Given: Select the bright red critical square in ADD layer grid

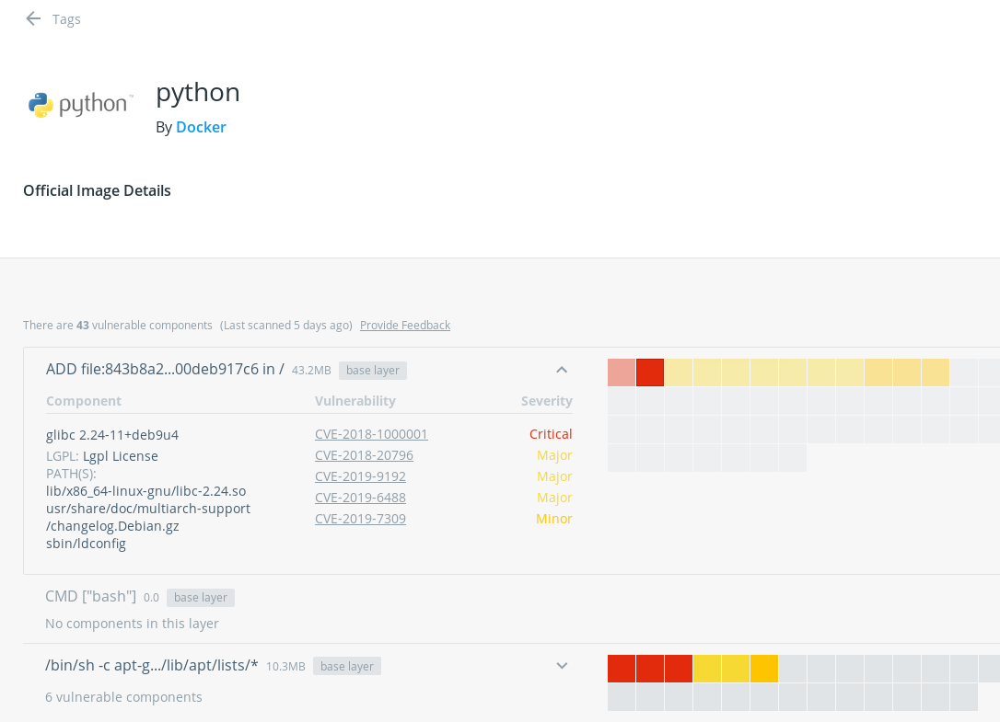Looking at the screenshot, I should 650,372.
